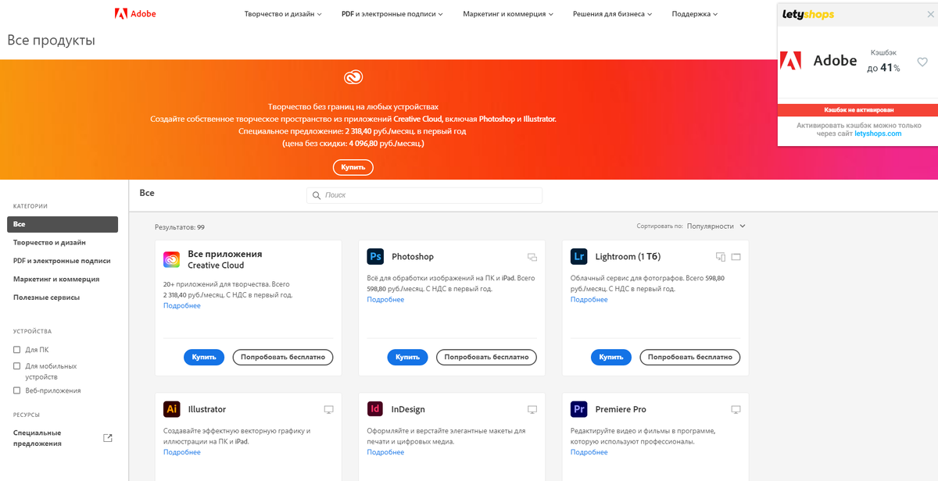Open Подробнее link on the Photoshop card

(385, 300)
